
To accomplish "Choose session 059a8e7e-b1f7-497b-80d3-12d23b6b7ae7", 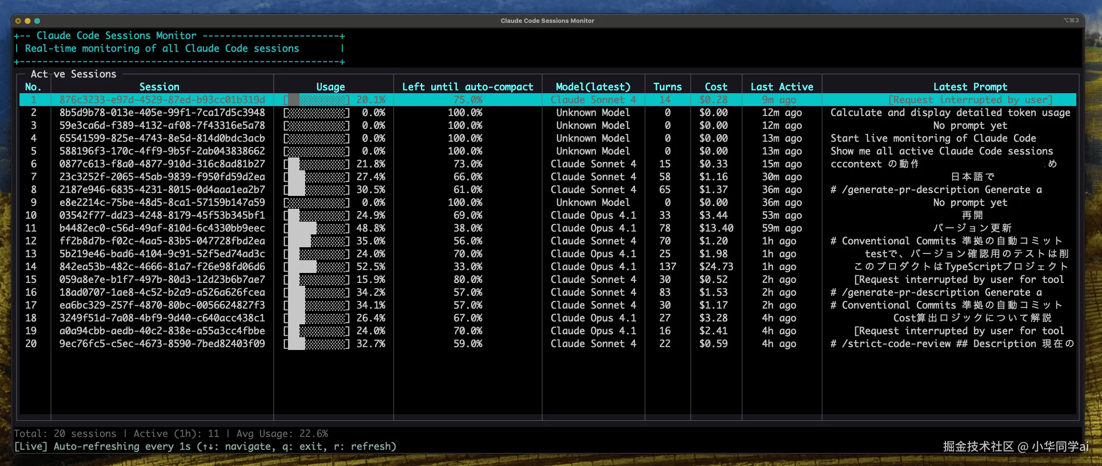I will pyautogui.click(x=547, y=280).
